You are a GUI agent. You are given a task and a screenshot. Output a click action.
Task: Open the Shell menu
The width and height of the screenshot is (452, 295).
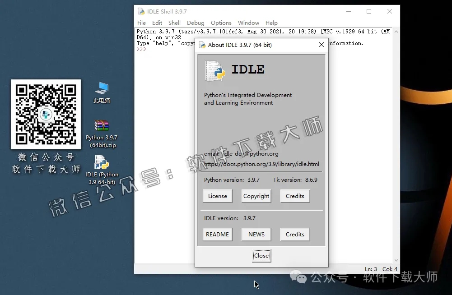point(174,23)
